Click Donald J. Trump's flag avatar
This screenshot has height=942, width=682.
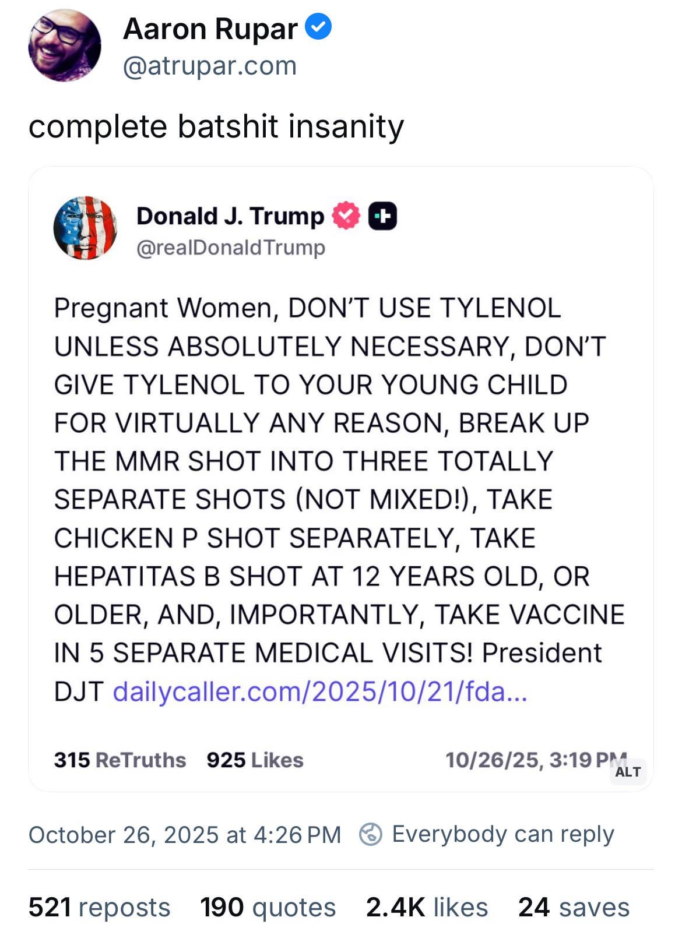click(x=85, y=228)
